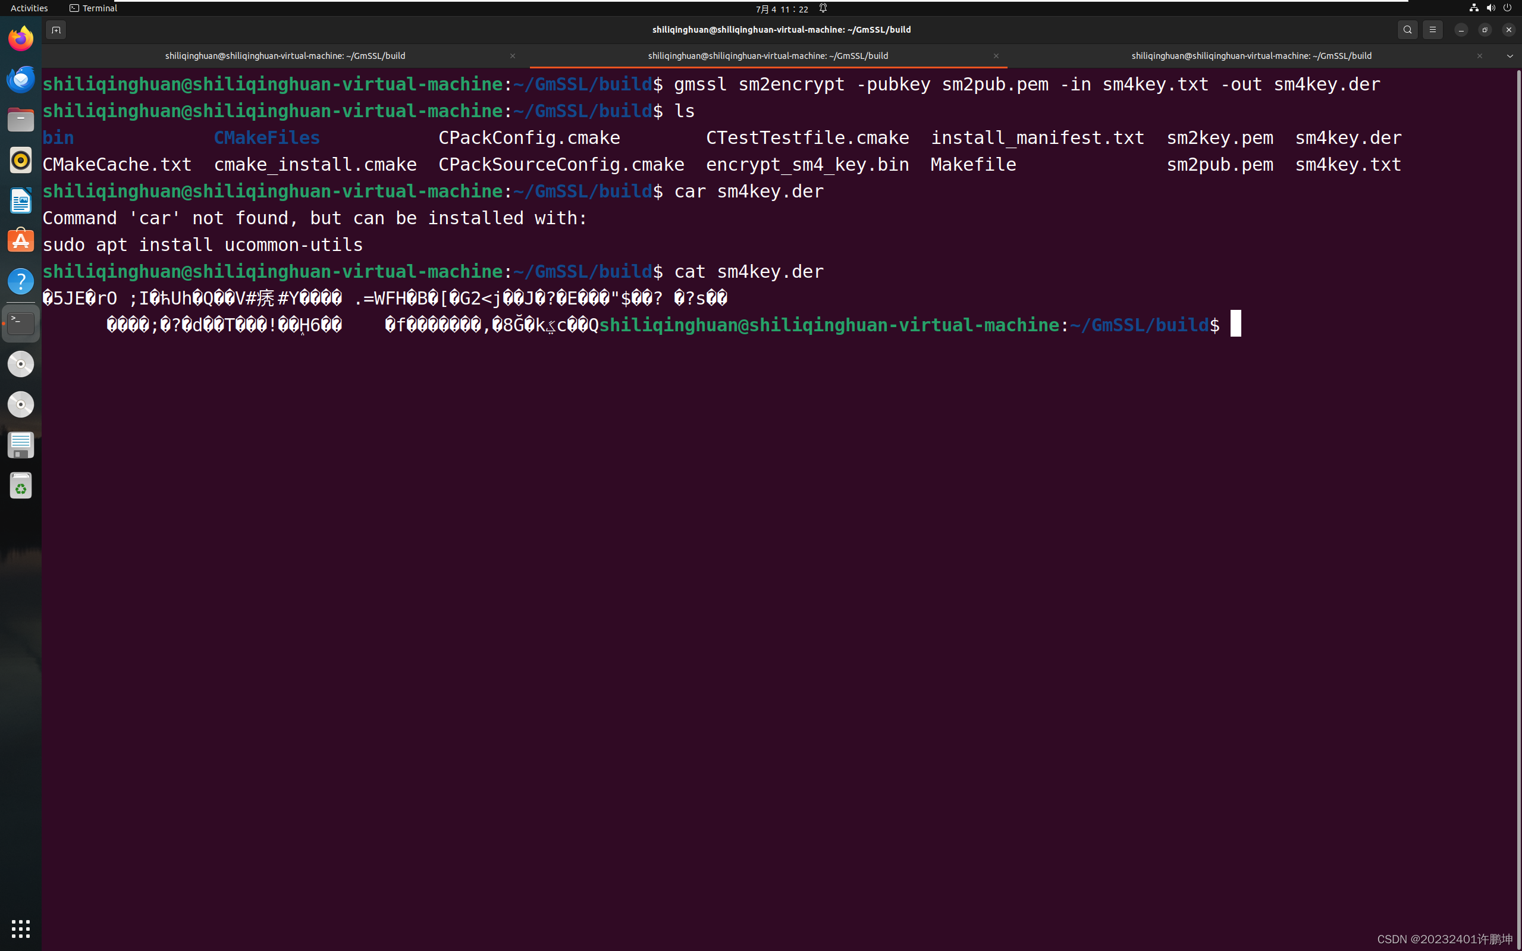
Task: Open the power icon in system menu
Action: (x=1508, y=8)
